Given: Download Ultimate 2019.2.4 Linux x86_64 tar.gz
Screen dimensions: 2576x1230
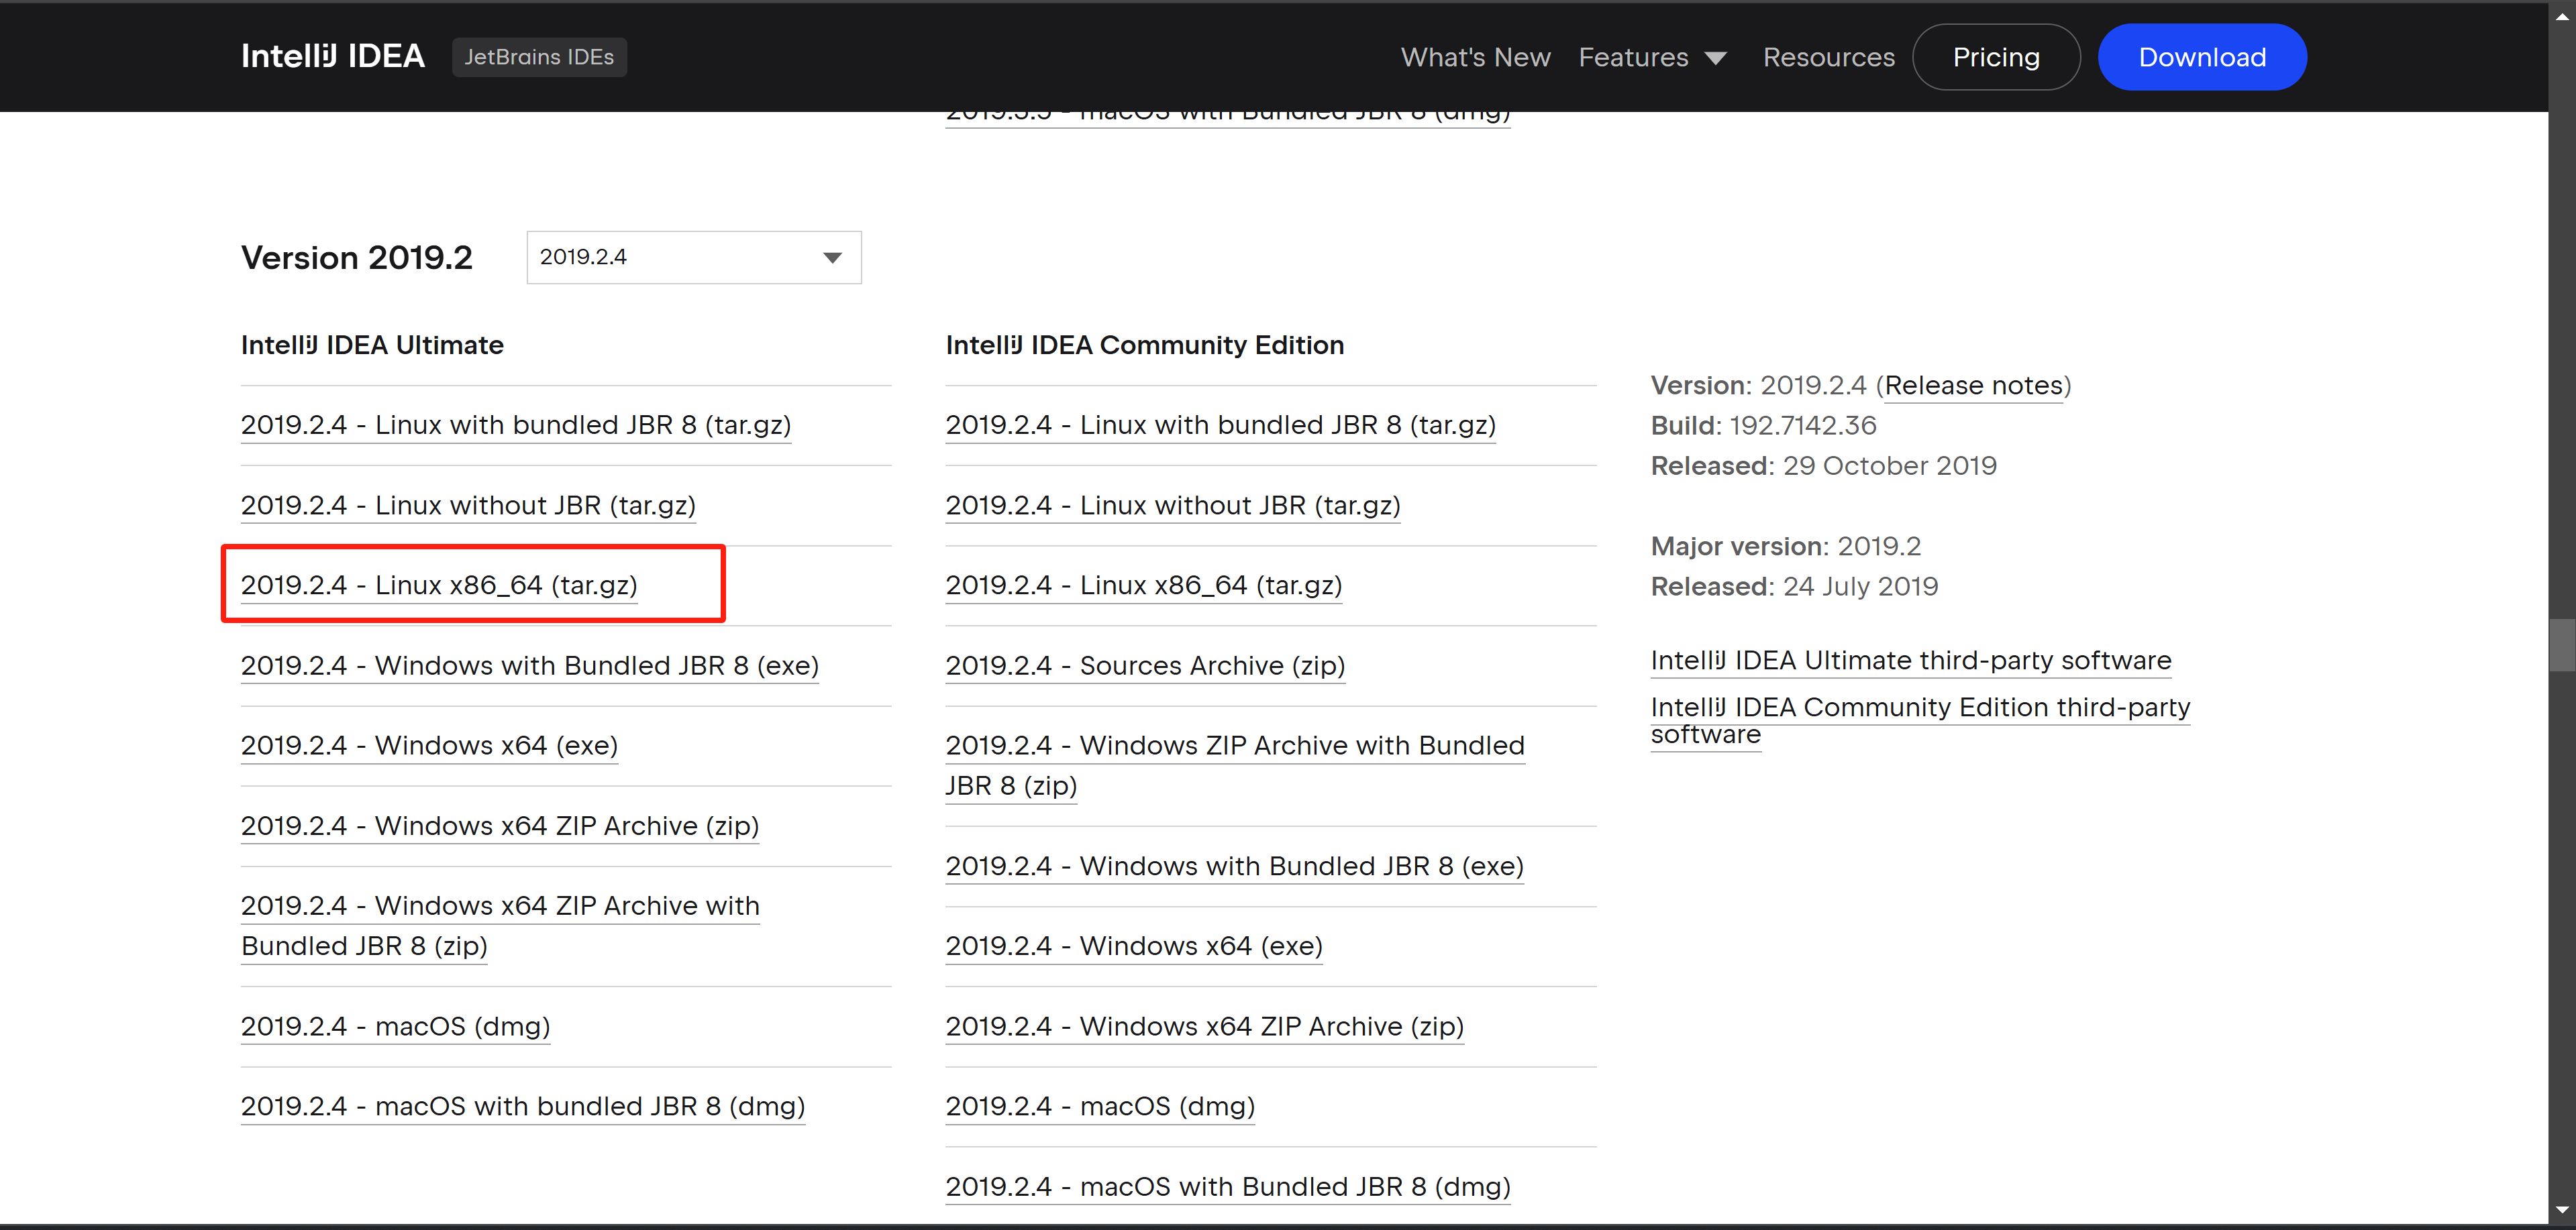Looking at the screenshot, I should click(440, 585).
